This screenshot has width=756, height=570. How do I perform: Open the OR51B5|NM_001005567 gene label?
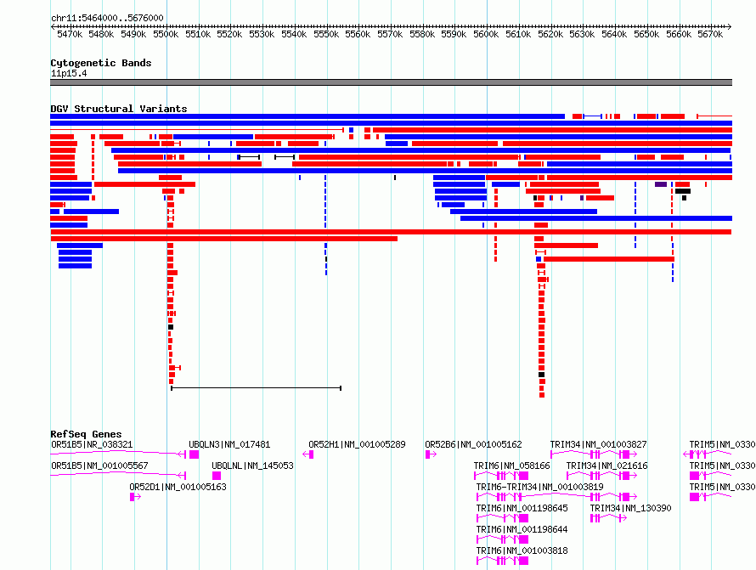click(99, 466)
